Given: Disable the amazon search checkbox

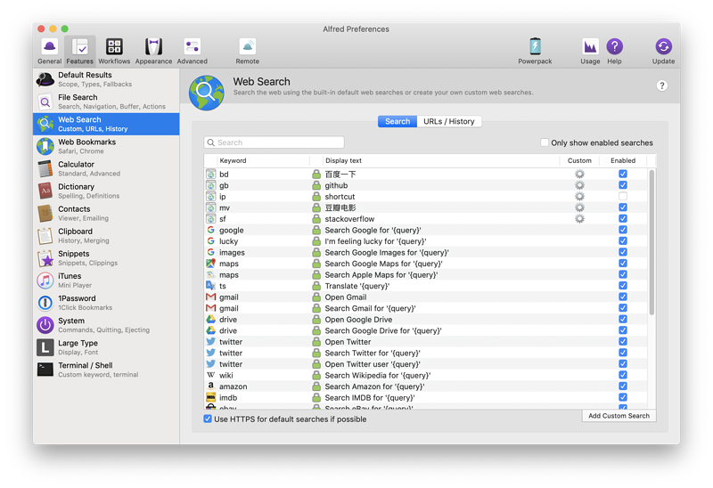Looking at the screenshot, I should point(623,386).
